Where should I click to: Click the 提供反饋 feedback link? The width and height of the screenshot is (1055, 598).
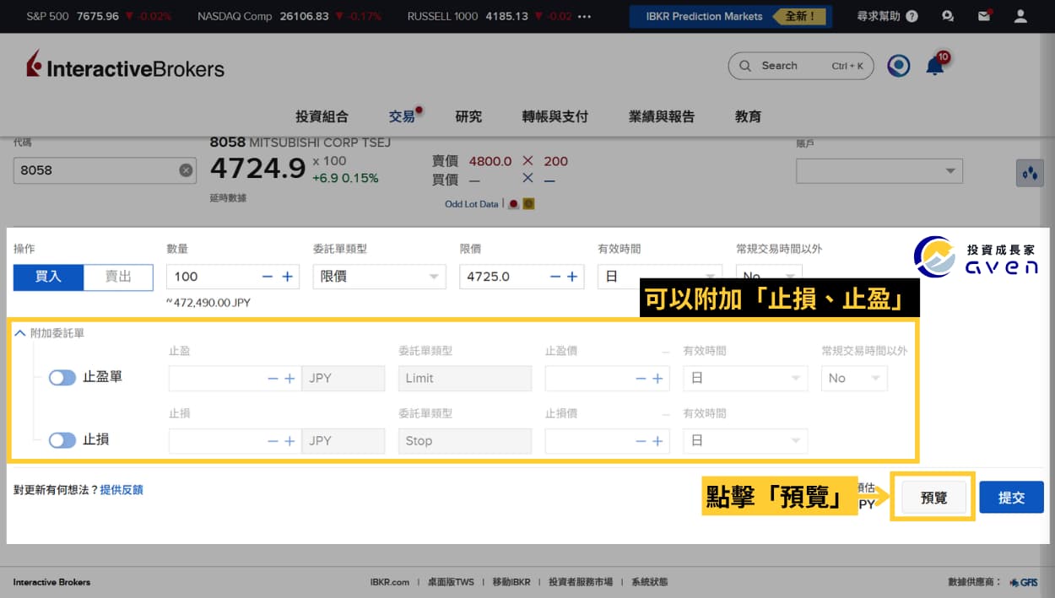pyautogui.click(x=122, y=490)
